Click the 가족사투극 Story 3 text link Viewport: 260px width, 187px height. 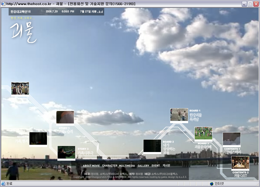click(x=85, y=153)
